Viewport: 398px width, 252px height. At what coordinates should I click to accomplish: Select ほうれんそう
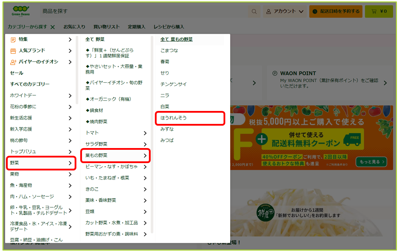[190, 118]
